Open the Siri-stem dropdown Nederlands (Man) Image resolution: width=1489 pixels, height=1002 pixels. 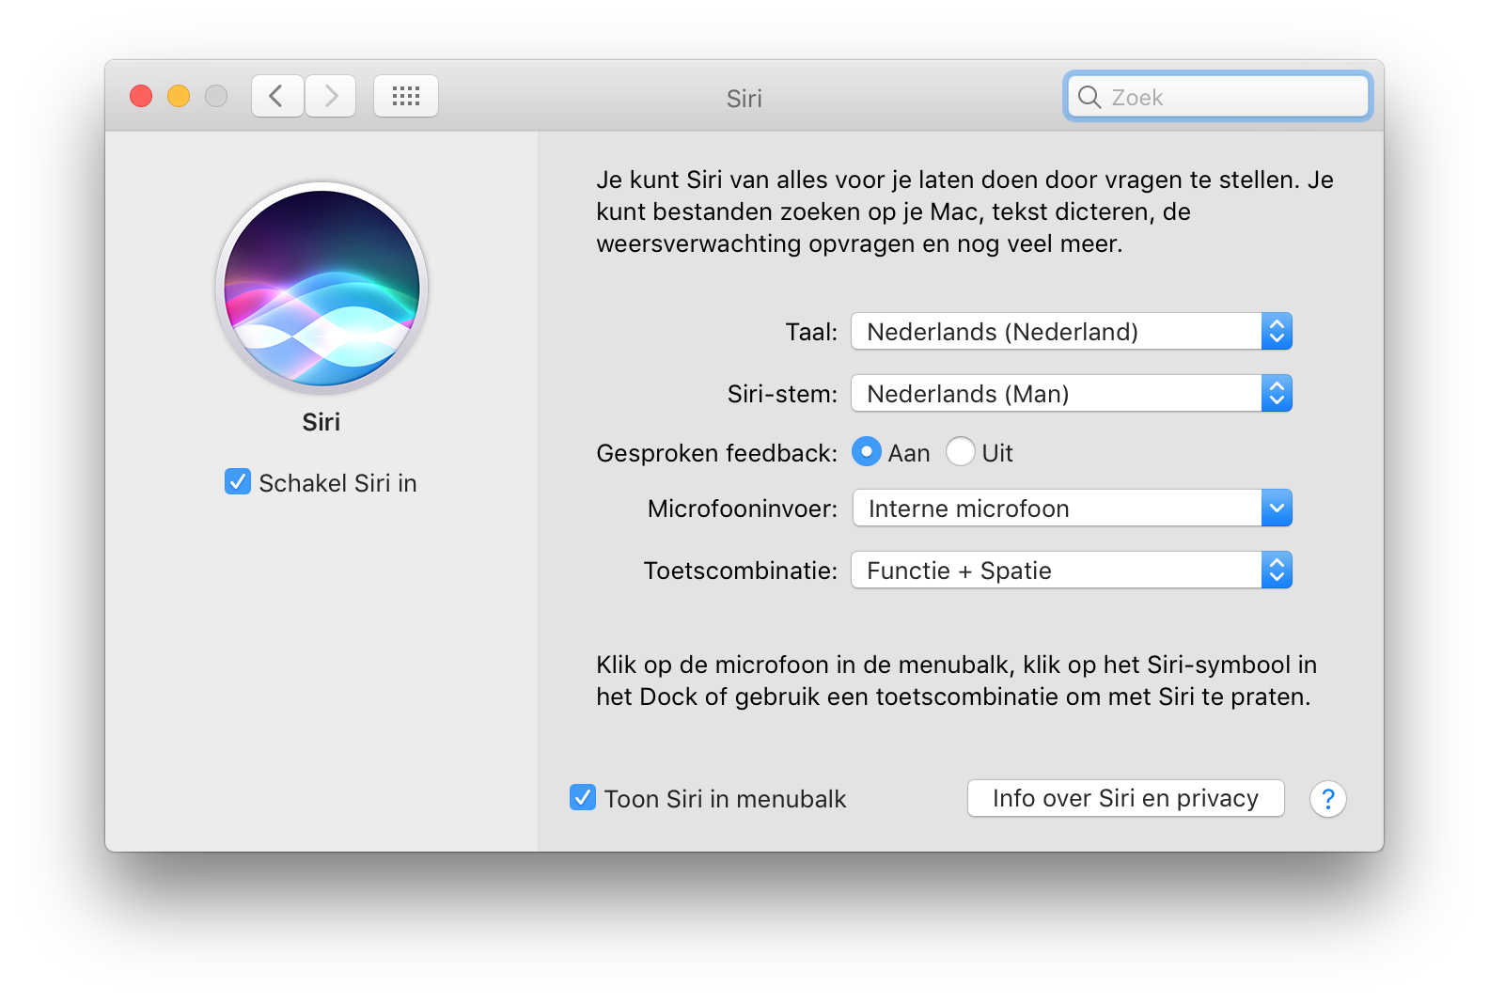click(1072, 394)
